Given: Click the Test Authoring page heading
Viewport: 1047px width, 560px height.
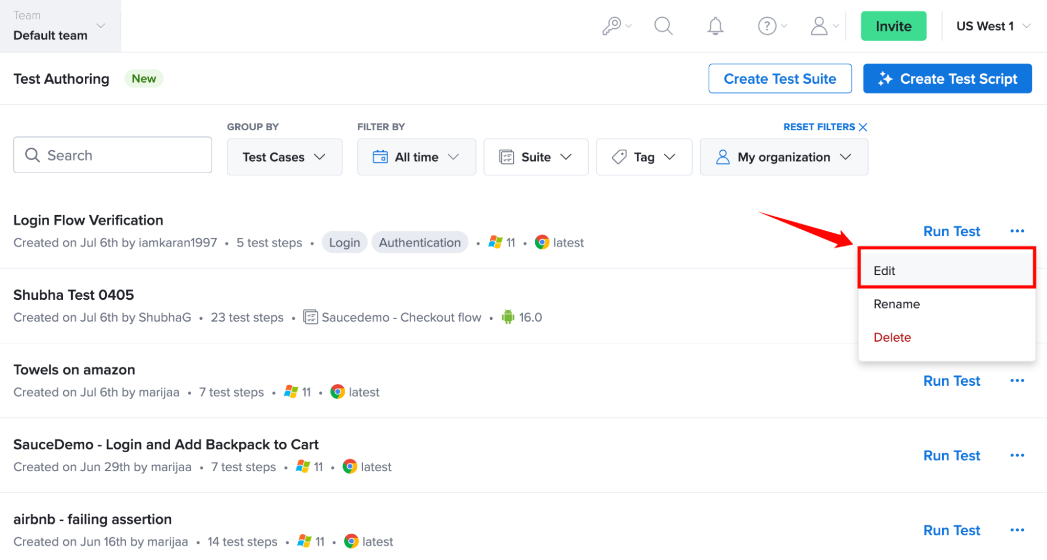Looking at the screenshot, I should coord(61,79).
